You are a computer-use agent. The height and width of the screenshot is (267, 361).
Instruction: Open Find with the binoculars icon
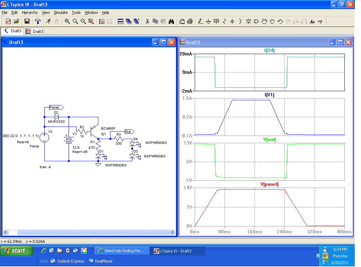click(x=171, y=21)
